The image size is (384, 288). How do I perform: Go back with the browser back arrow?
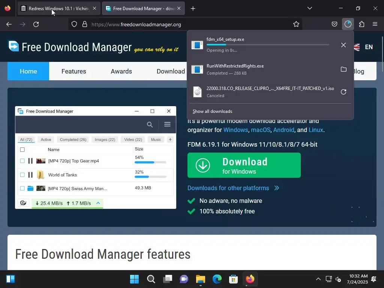pyautogui.click(x=9, y=24)
